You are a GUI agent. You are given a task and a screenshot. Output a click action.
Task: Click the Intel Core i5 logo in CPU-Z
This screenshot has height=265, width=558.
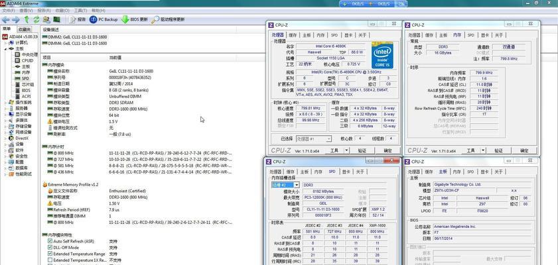[x=383, y=56]
